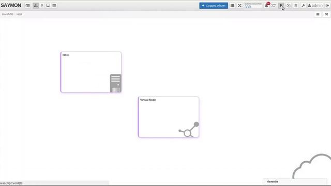331x186 pixels.
Task: Click the blue Создать объект button
Action: coord(214,6)
